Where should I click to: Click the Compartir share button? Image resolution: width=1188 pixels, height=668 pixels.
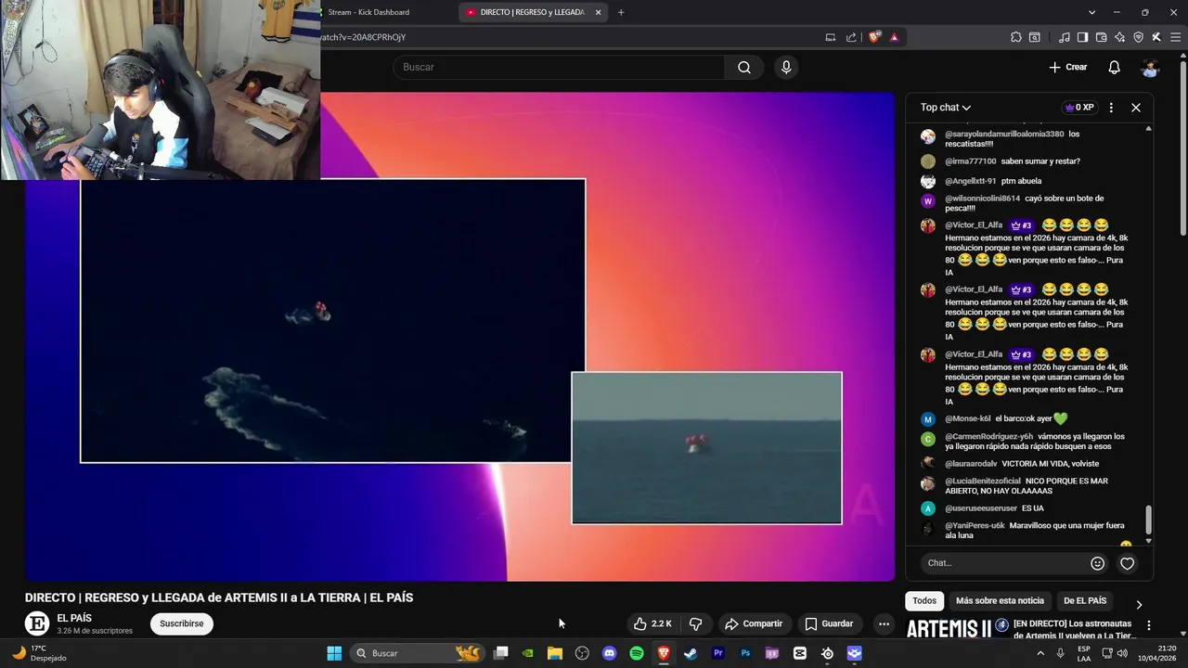point(754,623)
